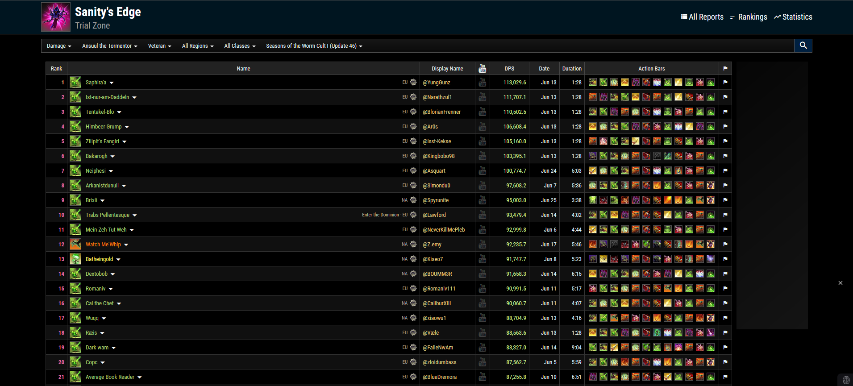Click first action bar skill in Watch Me'Whip row
The height and width of the screenshot is (386, 853).
593,244
